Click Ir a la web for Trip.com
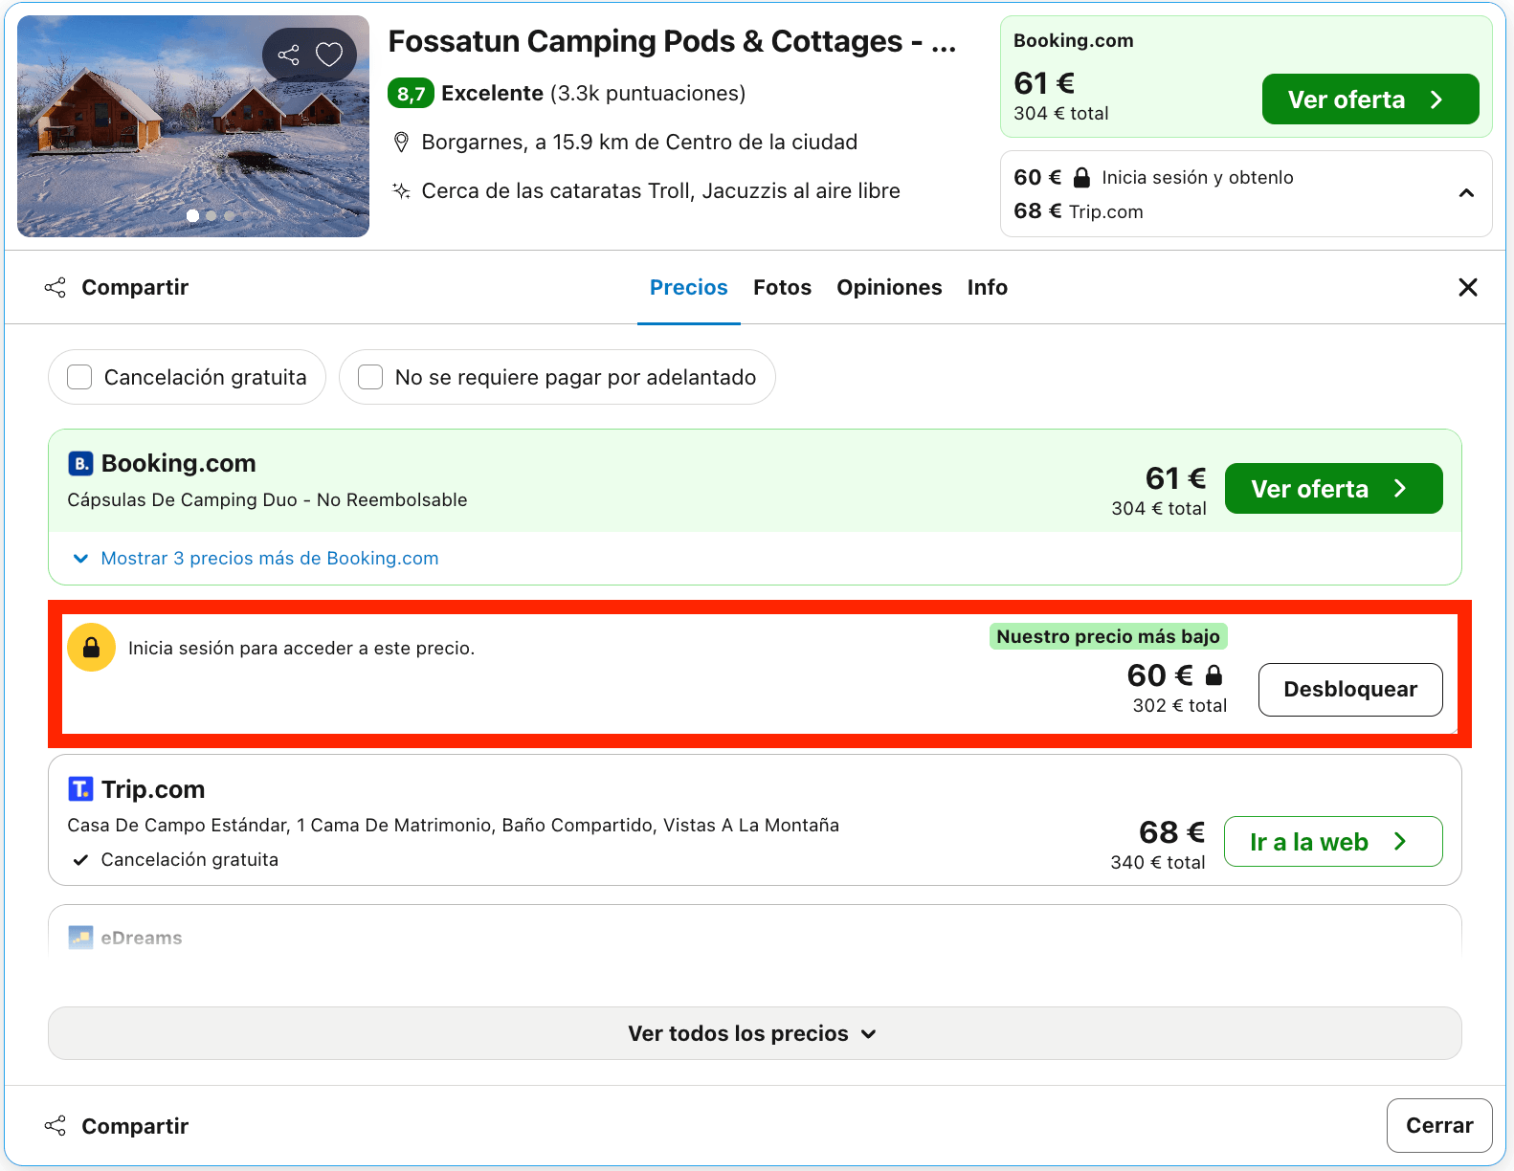Screen dimensions: 1514x1171 tap(1333, 842)
